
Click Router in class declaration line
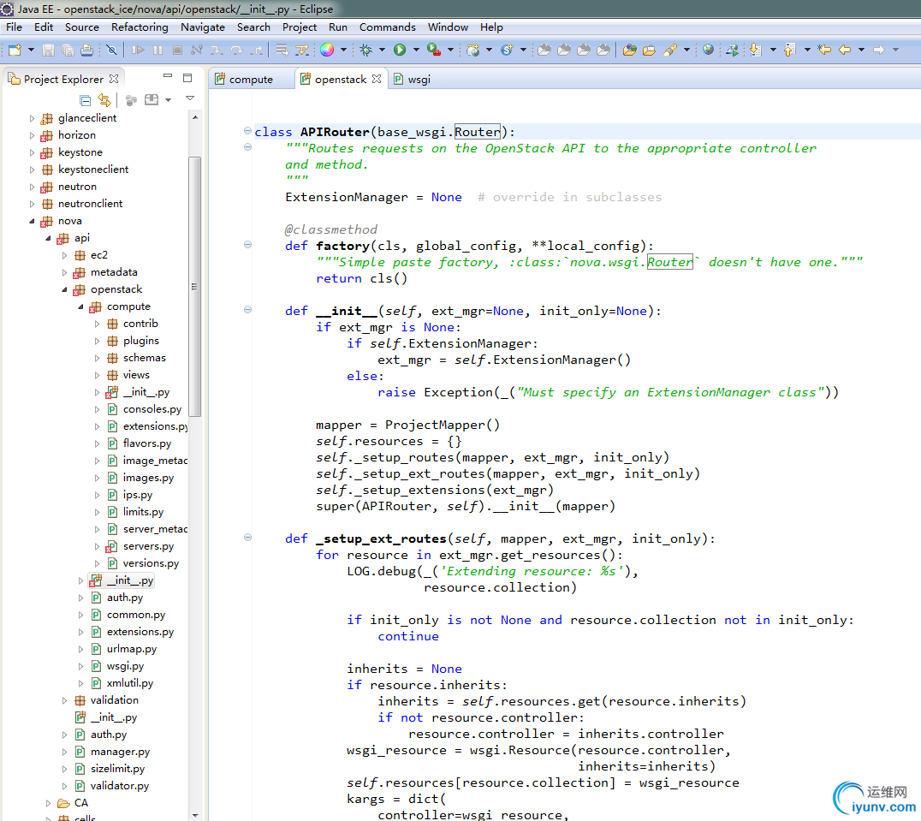pyautogui.click(x=477, y=132)
